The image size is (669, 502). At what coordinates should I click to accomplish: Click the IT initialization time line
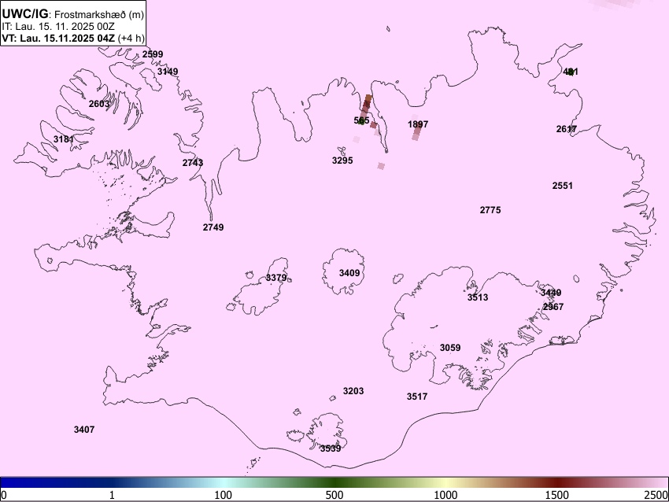[58, 26]
